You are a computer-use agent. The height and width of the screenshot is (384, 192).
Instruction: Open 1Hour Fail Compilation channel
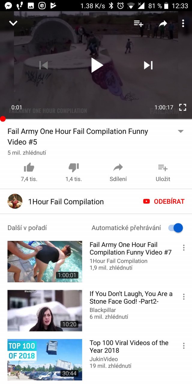tap(66, 202)
